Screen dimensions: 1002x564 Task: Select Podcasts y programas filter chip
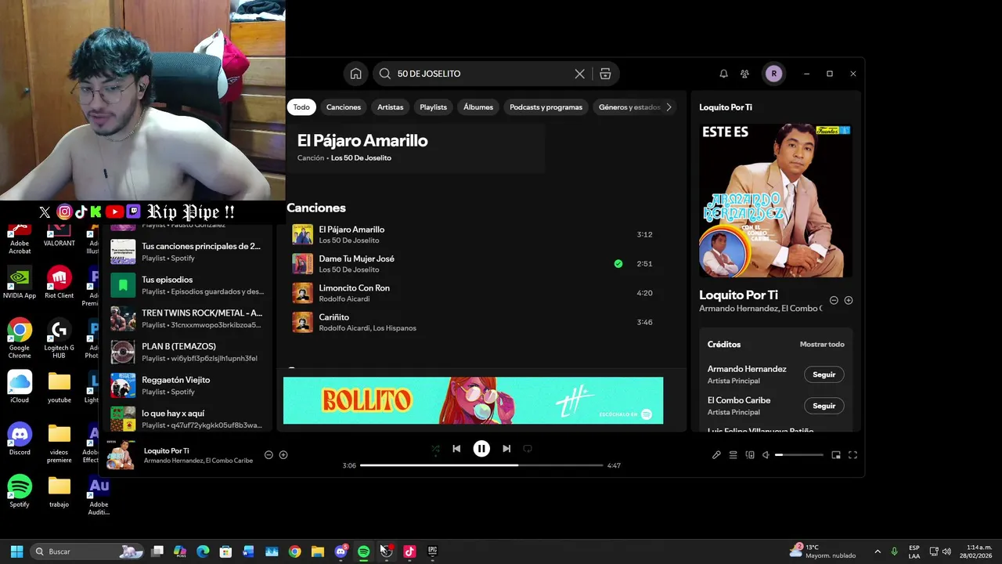click(546, 107)
